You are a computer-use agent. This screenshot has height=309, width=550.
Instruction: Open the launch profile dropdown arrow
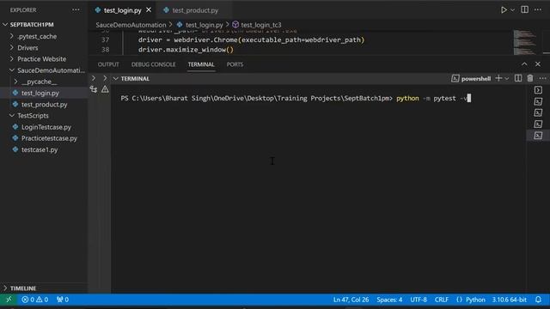pyautogui.click(x=507, y=79)
